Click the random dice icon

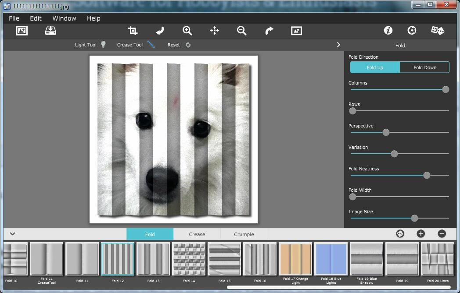click(437, 31)
